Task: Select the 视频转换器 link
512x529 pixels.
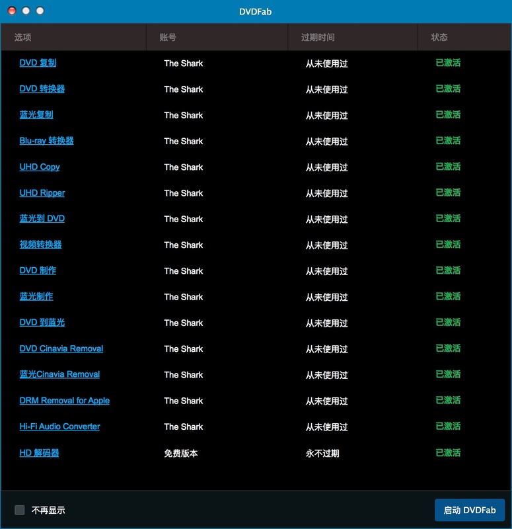Action: [40, 245]
